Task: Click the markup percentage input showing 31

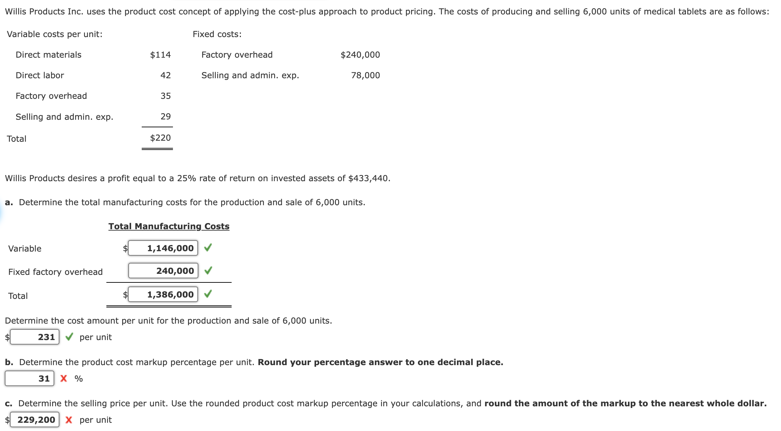Action: [x=29, y=379]
